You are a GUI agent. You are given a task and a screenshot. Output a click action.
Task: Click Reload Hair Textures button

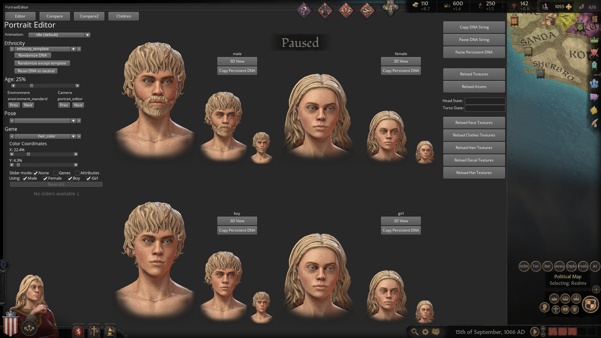pyautogui.click(x=474, y=148)
